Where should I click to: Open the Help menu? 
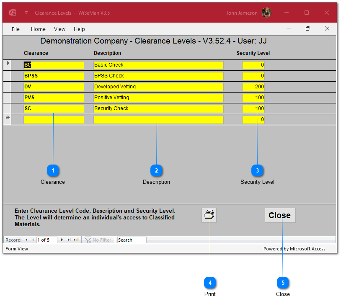79,29
